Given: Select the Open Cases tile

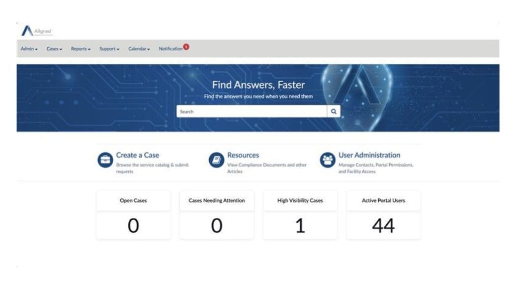Looking at the screenshot, I should coord(133,215).
